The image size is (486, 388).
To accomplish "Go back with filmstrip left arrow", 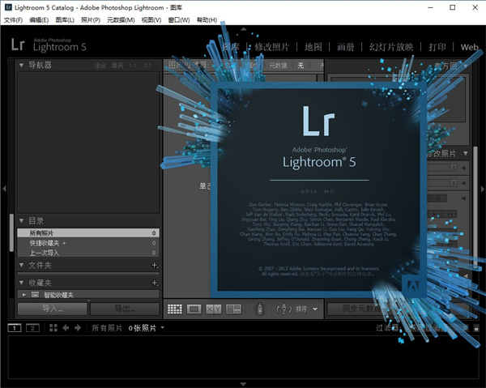I will 66,328.
